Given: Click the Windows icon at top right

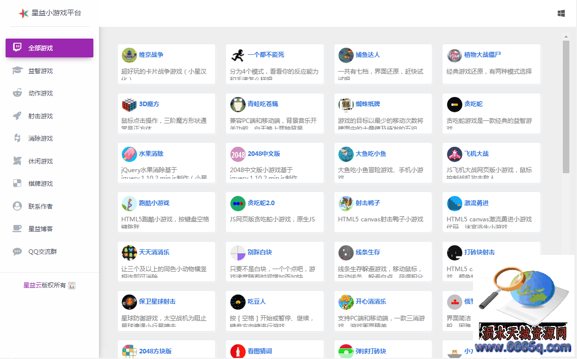Looking at the screenshot, I should coord(561,14).
